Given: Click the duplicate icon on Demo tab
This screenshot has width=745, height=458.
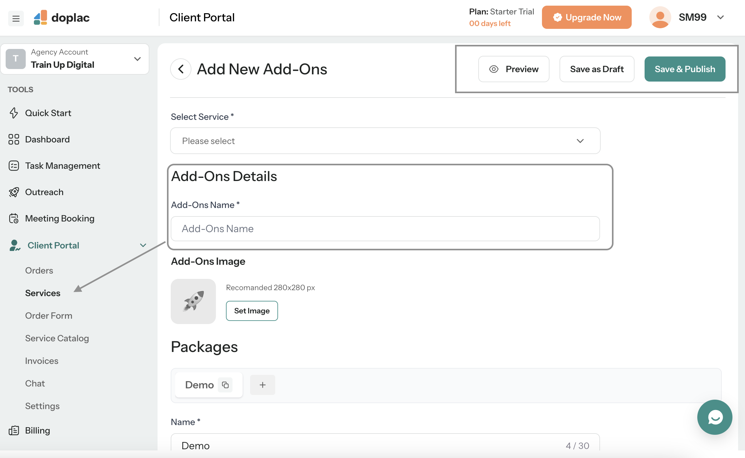Looking at the screenshot, I should coord(225,385).
